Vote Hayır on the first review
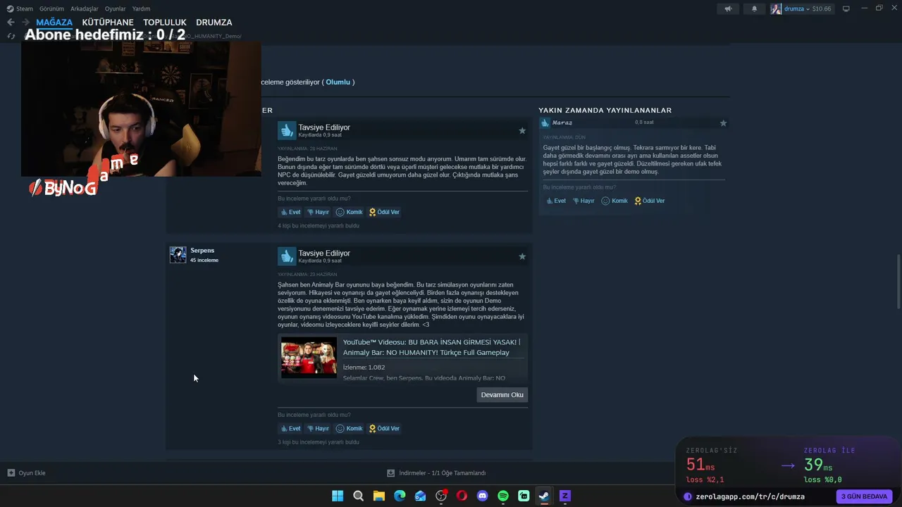Viewport: 902px width, 507px height. (x=318, y=212)
